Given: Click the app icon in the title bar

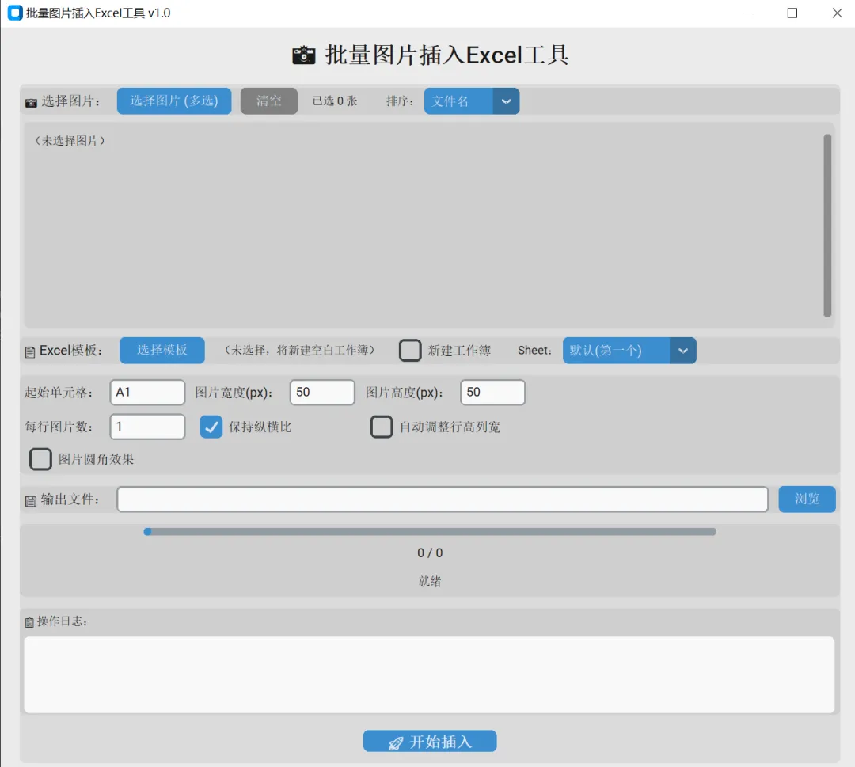Looking at the screenshot, I should pyautogui.click(x=15, y=13).
